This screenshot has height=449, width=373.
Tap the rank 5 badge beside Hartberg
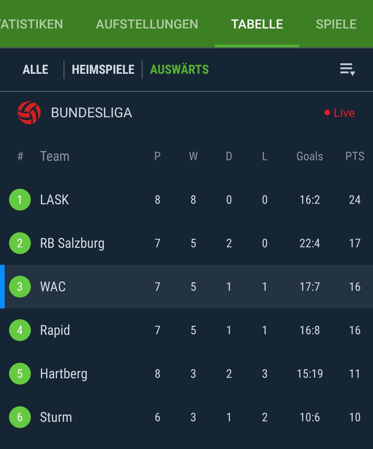click(20, 374)
